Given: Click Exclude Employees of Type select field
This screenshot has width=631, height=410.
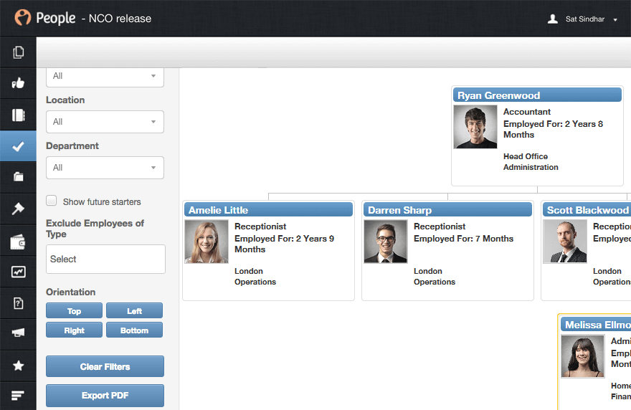Looking at the screenshot, I should pos(105,259).
